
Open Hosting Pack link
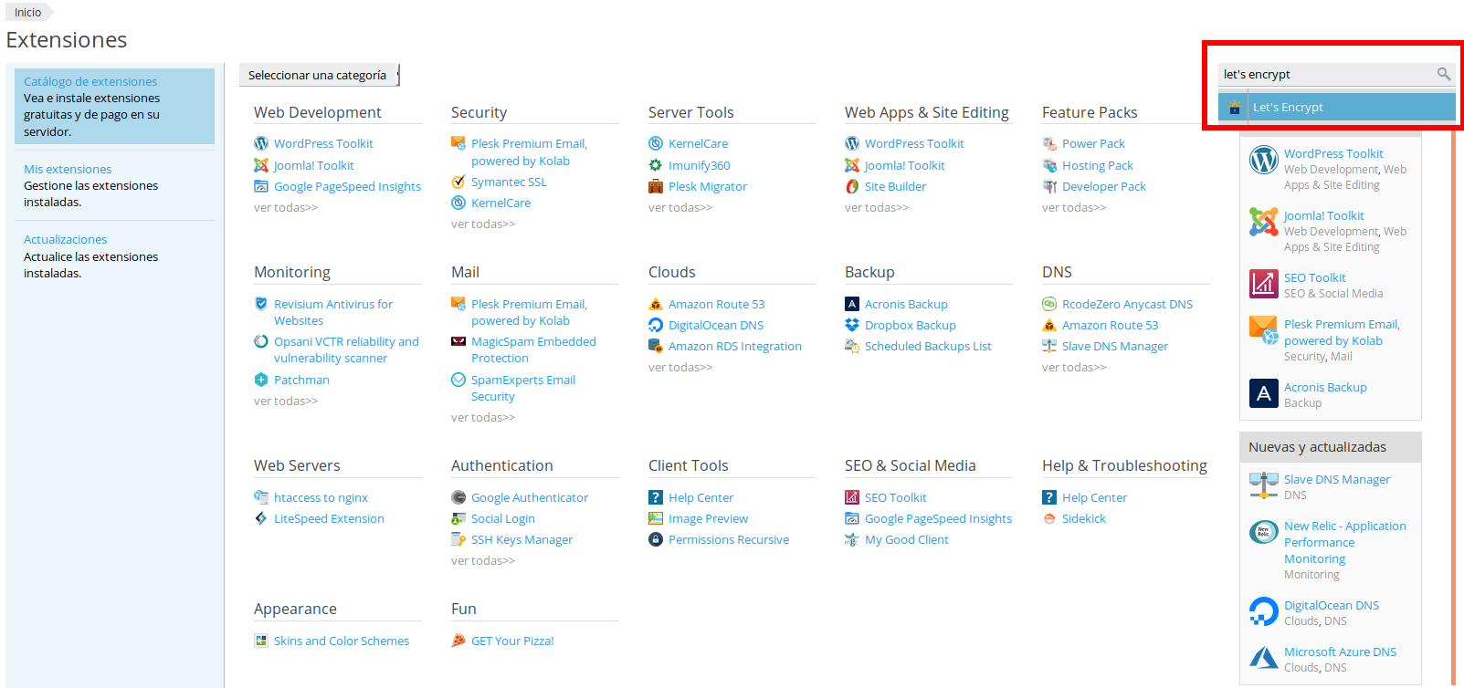(x=1098, y=165)
